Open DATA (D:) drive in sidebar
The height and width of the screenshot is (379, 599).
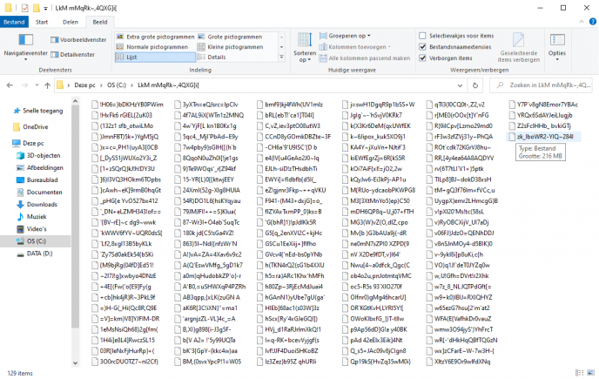[x=34, y=254]
